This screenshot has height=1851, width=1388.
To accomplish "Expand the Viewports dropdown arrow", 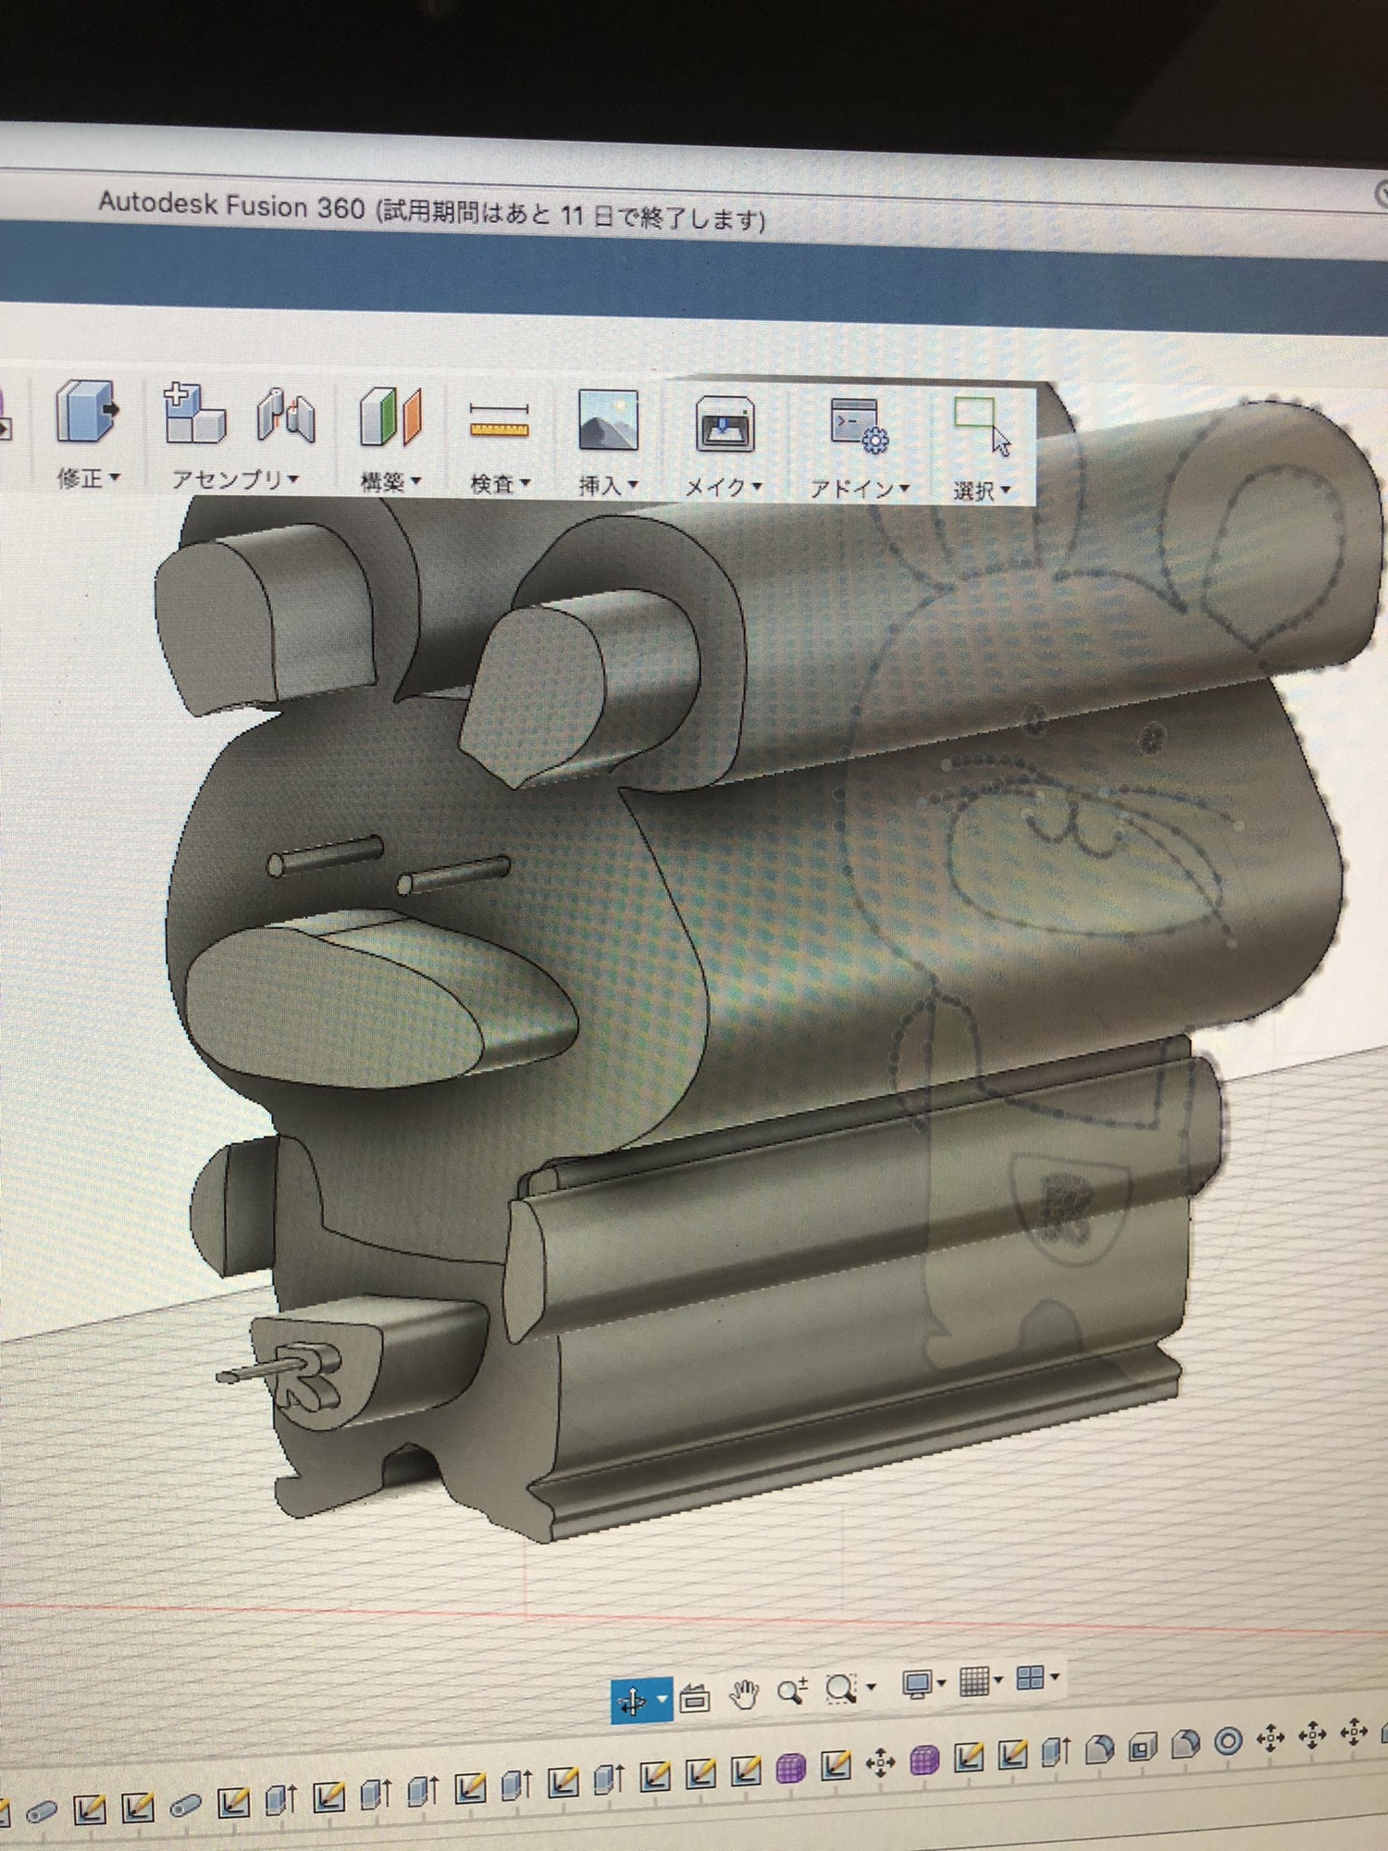I will pos(1055,1676).
